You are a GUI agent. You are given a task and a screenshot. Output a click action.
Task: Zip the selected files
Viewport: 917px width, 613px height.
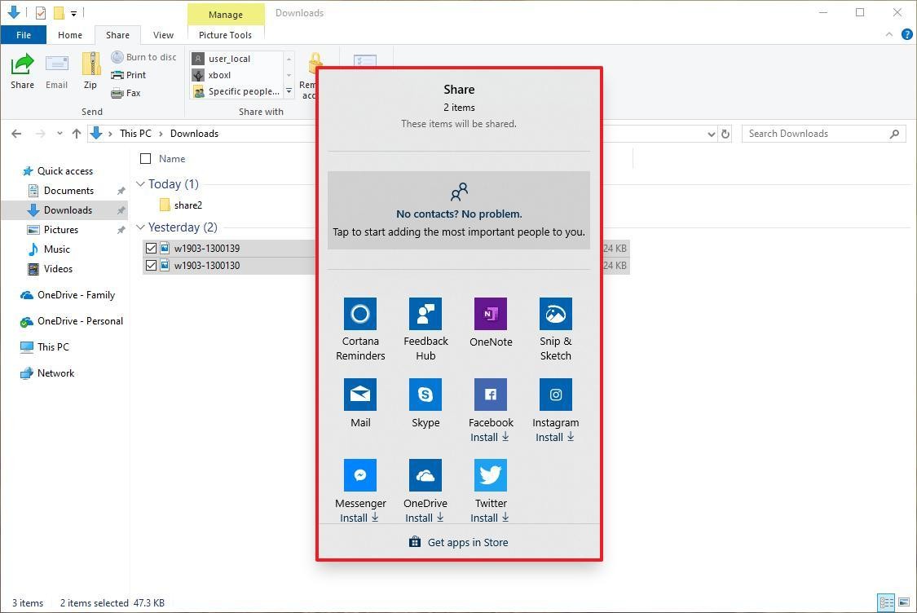(90, 72)
